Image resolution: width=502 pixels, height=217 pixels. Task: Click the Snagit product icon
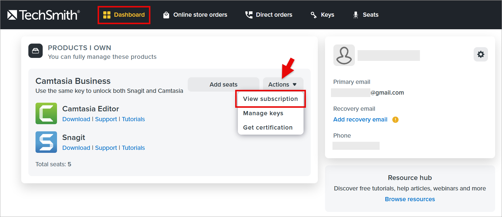46,142
